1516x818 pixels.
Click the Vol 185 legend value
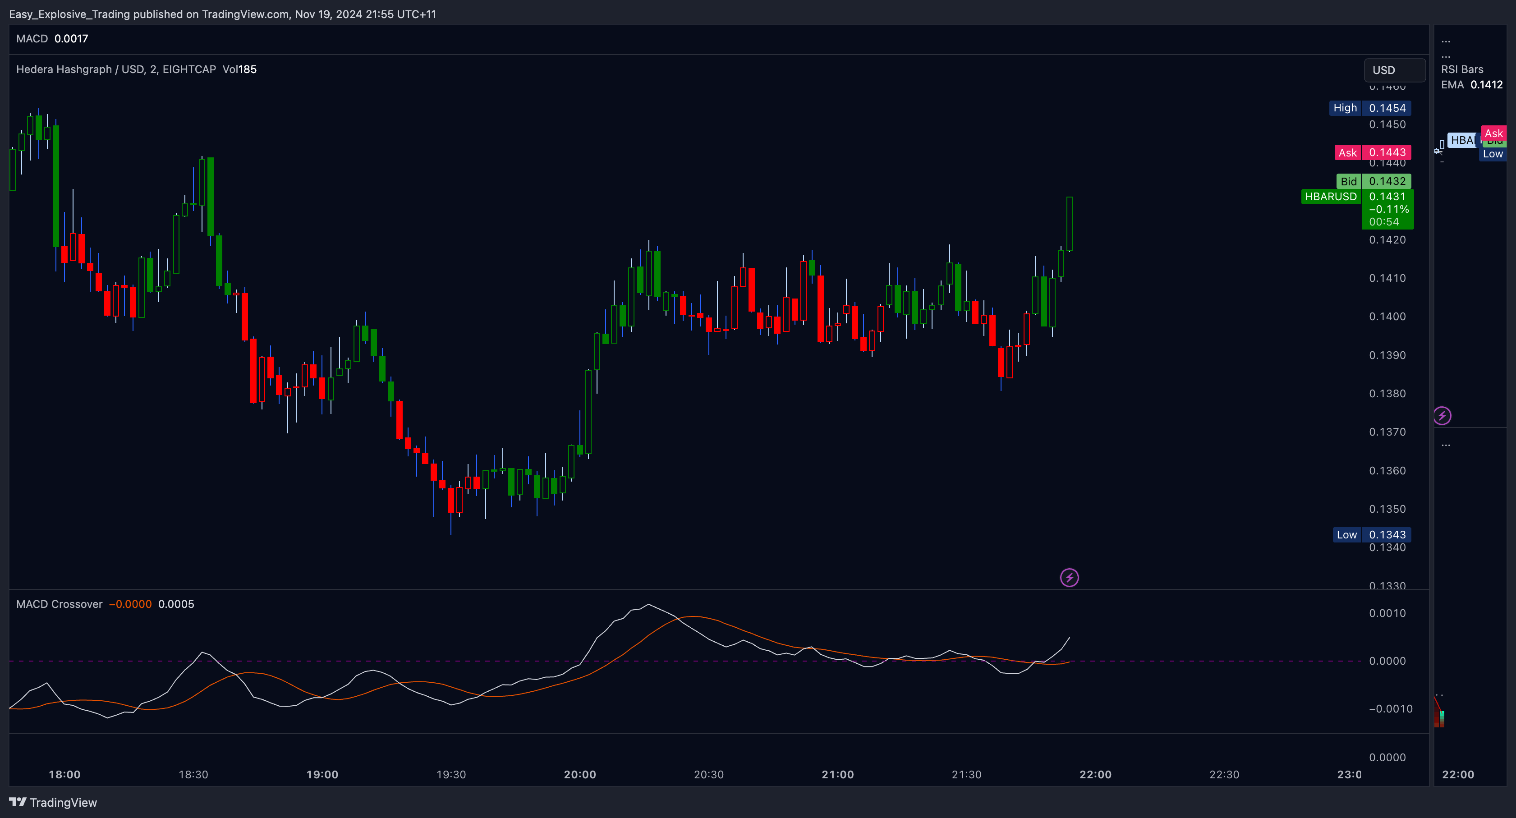(x=239, y=69)
